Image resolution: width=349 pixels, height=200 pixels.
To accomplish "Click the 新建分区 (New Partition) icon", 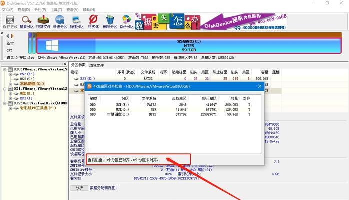I will 77,21.
